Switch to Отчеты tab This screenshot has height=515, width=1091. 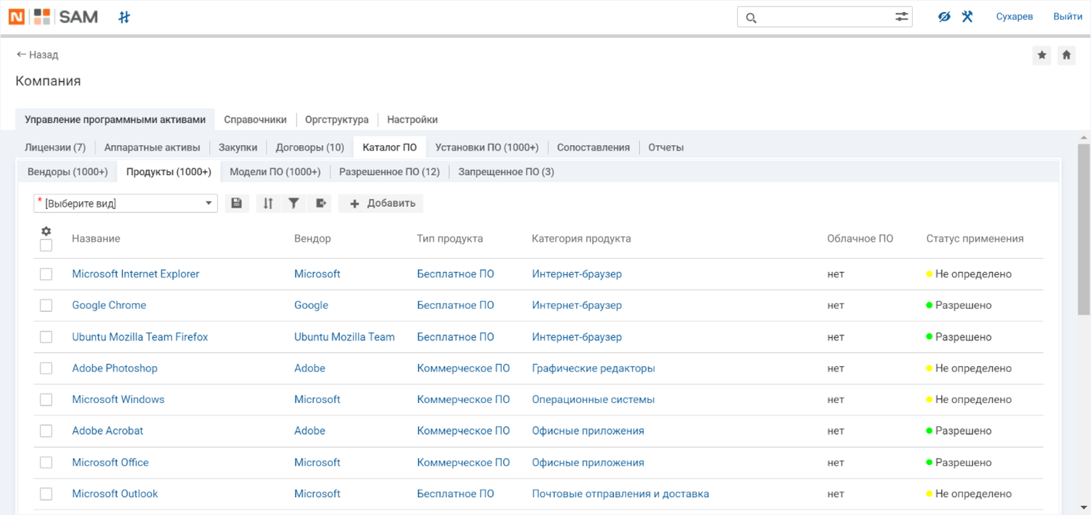[x=666, y=147]
